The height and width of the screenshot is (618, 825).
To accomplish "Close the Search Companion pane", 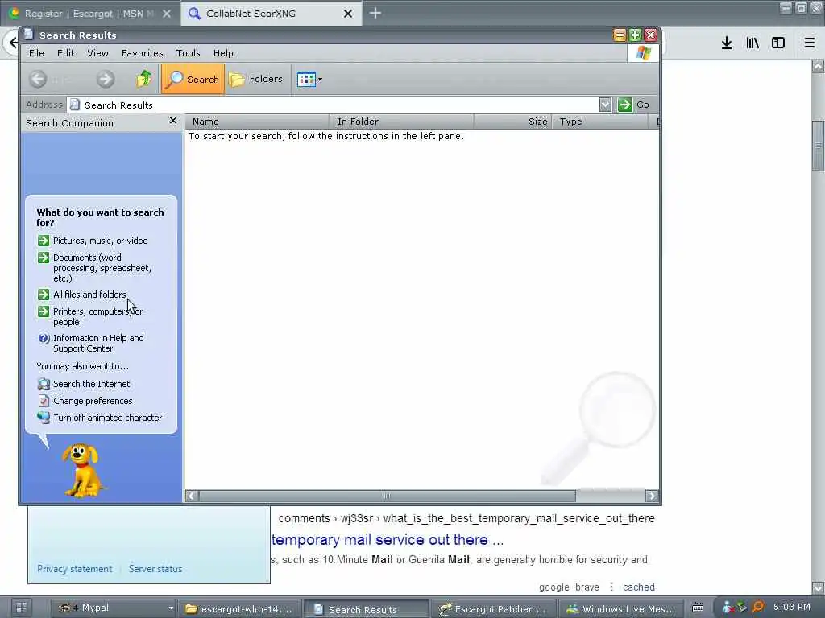I will coord(173,122).
